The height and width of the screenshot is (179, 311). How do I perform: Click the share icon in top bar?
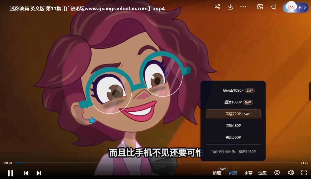tap(217, 7)
